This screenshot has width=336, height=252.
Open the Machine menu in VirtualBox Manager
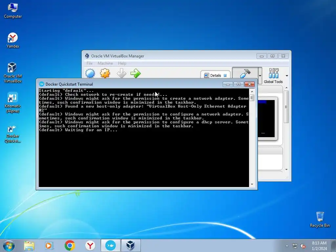tap(105, 63)
